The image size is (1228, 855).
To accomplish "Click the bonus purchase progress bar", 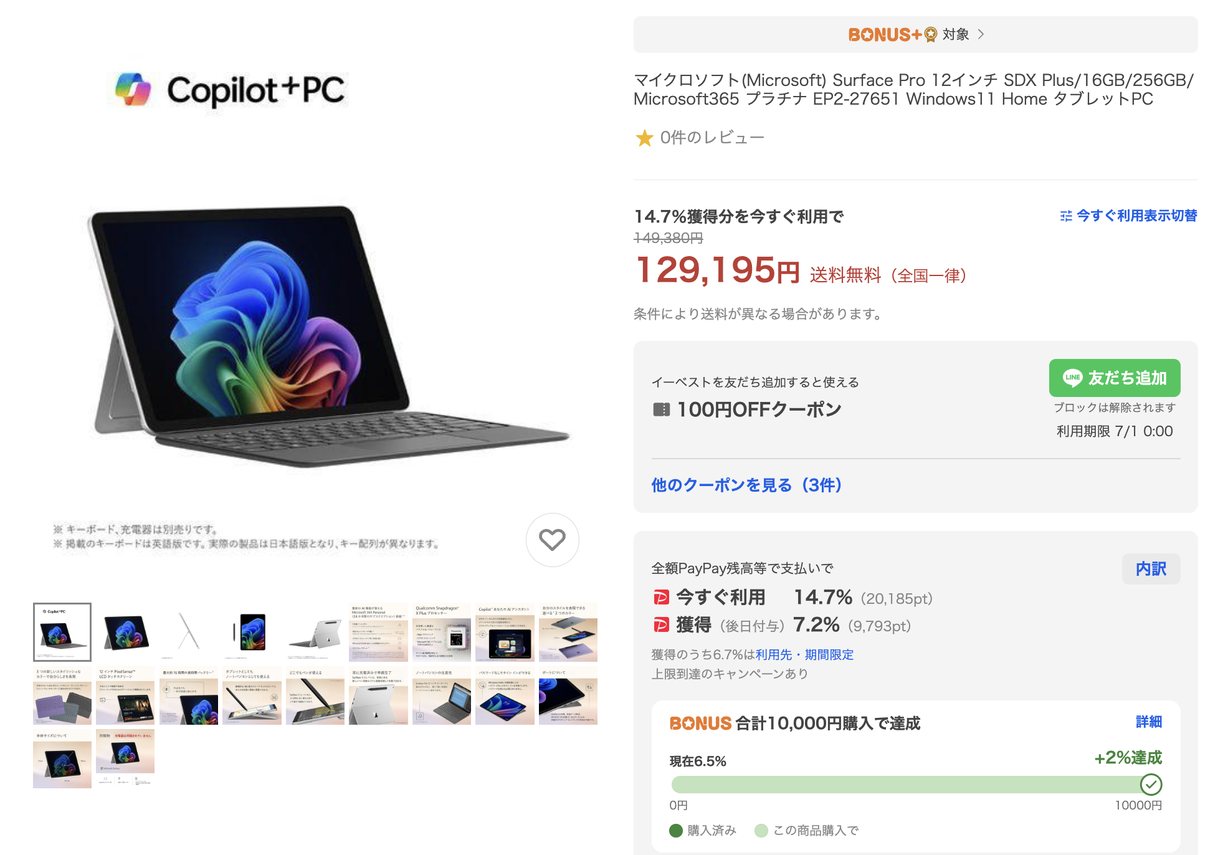I will point(916,784).
